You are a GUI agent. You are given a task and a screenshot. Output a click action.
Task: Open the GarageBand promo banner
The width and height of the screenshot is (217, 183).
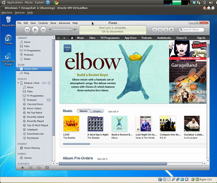[188, 72]
